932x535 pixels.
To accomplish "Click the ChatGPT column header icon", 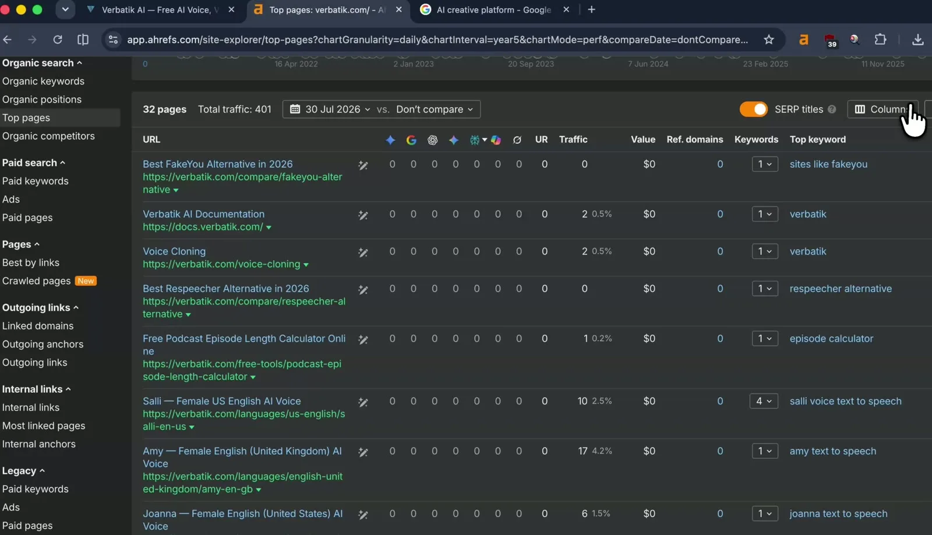I will pos(432,140).
